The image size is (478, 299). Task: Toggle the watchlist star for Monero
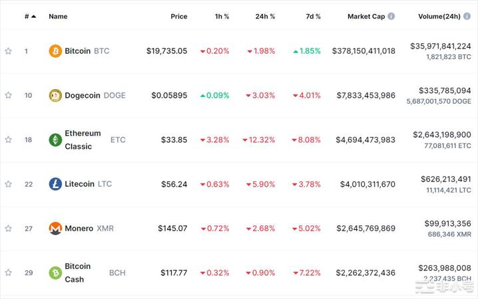point(9,229)
